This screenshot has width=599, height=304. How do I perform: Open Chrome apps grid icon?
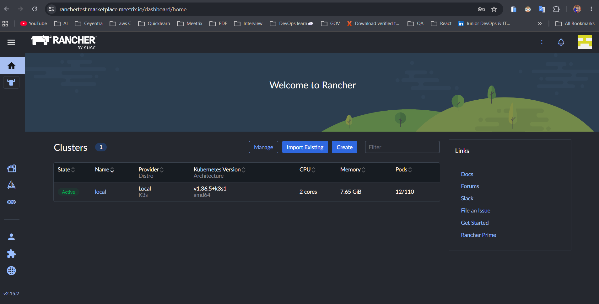pos(5,24)
